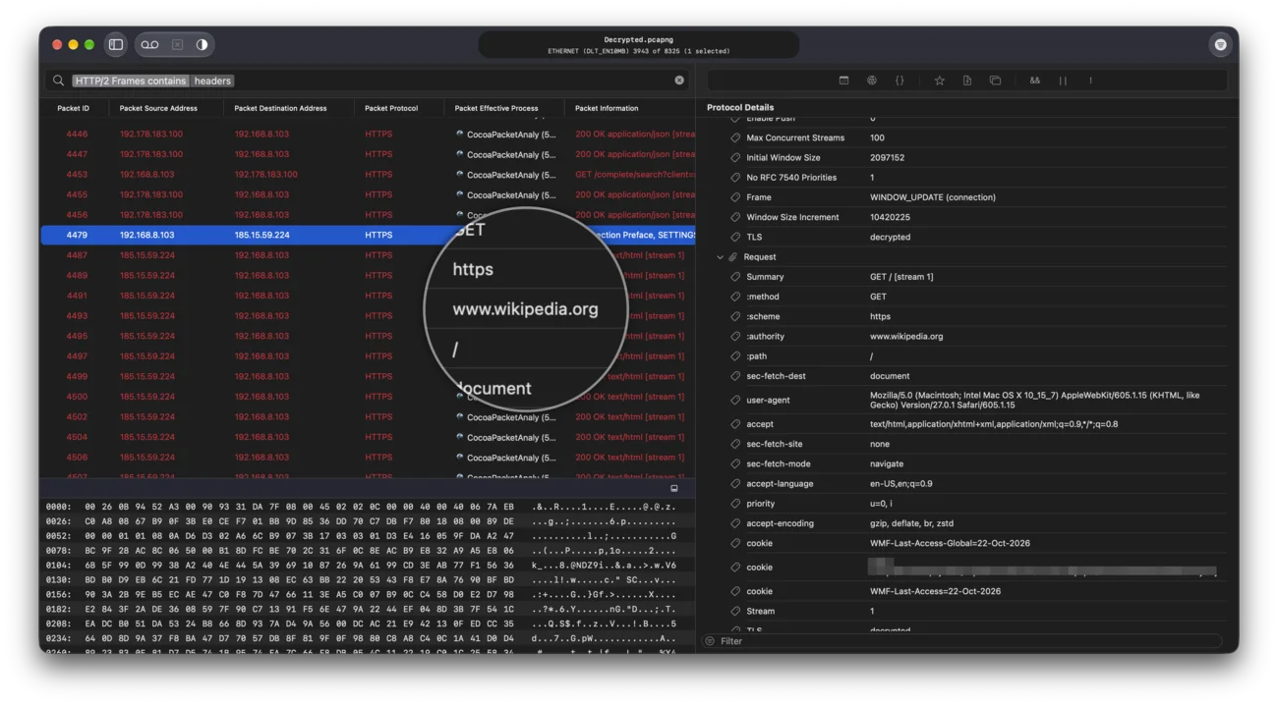Click the star favorites toolbar icon
Viewport: 1278px width, 705px height.
(x=939, y=81)
